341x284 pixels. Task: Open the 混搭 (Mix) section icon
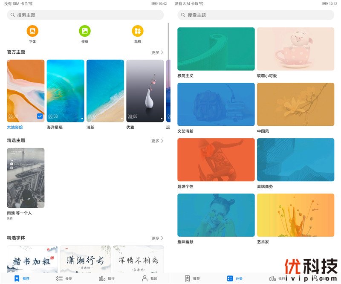point(138,31)
